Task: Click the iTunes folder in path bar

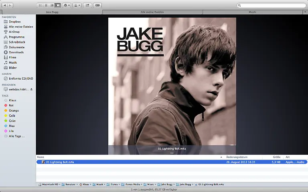Action: [x=112, y=184]
